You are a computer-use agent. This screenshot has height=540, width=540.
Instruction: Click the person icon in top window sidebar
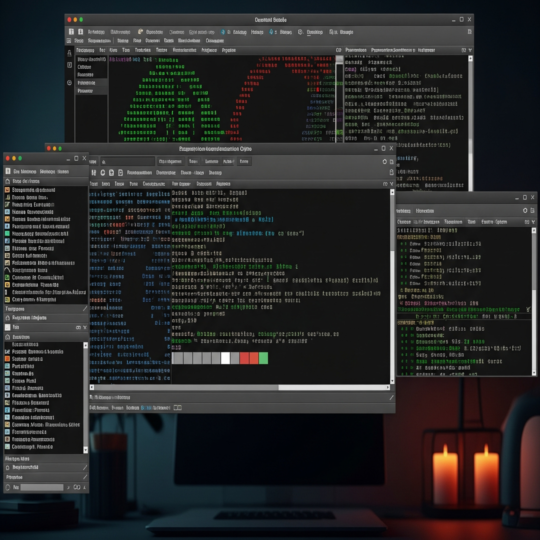point(69,53)
